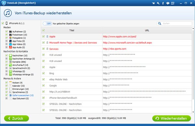This screenshot has height=126, width=195.
Task: Click the key registration icon
Action: tap(158, 3)
